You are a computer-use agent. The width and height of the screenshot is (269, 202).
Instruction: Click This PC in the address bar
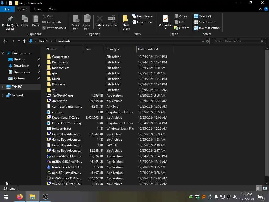(x=43, y=41)
